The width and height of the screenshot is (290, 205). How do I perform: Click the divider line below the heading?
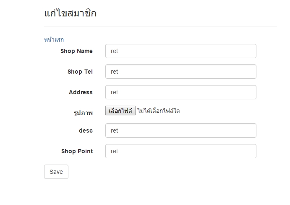coord(160,27)
